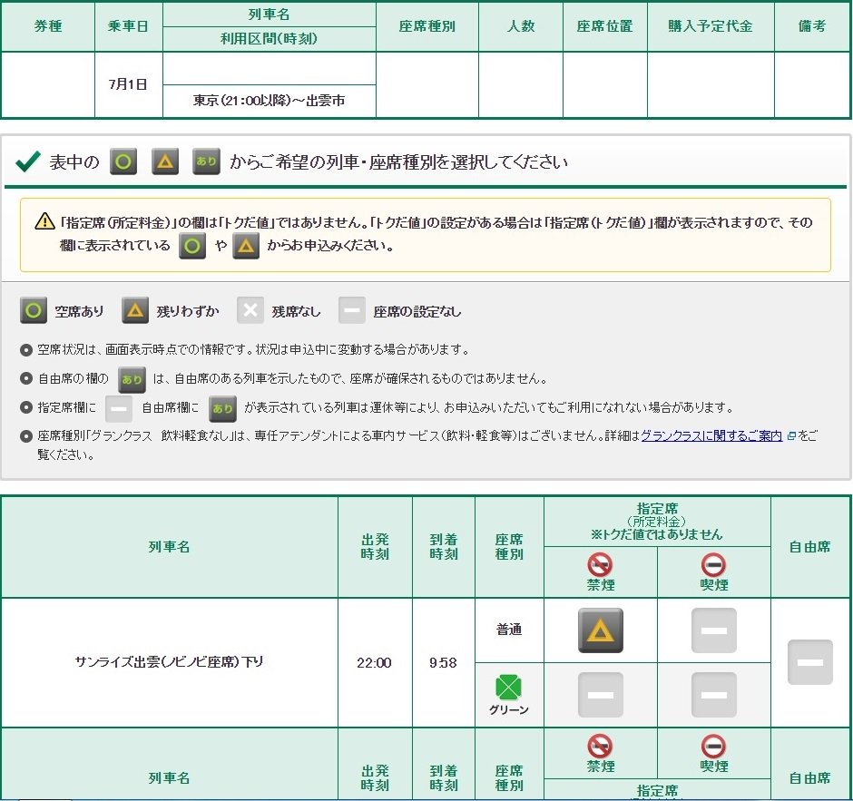Click the arrival time 9:58
The width and height of the screenshot is (853, 801).
tap(443, 662)
